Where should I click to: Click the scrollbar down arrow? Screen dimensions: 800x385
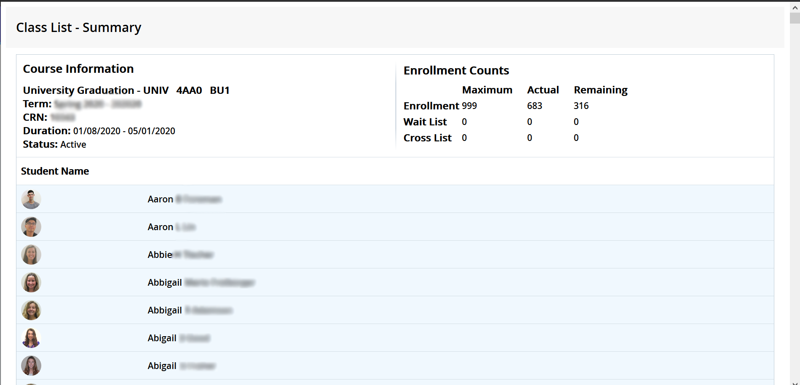(x=795, y=382)
